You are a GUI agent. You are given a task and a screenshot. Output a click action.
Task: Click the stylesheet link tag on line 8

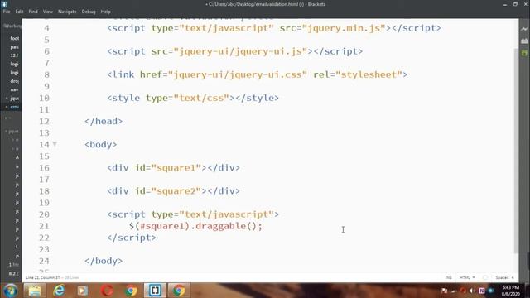(x=258, y=74)
